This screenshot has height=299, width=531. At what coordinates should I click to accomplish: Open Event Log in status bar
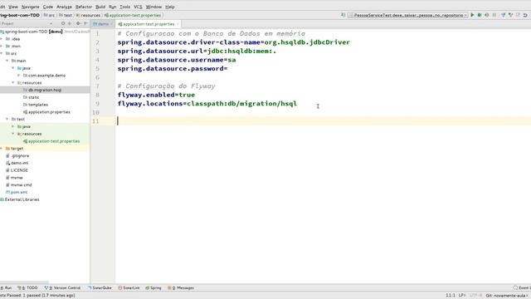tap(522, 288)
